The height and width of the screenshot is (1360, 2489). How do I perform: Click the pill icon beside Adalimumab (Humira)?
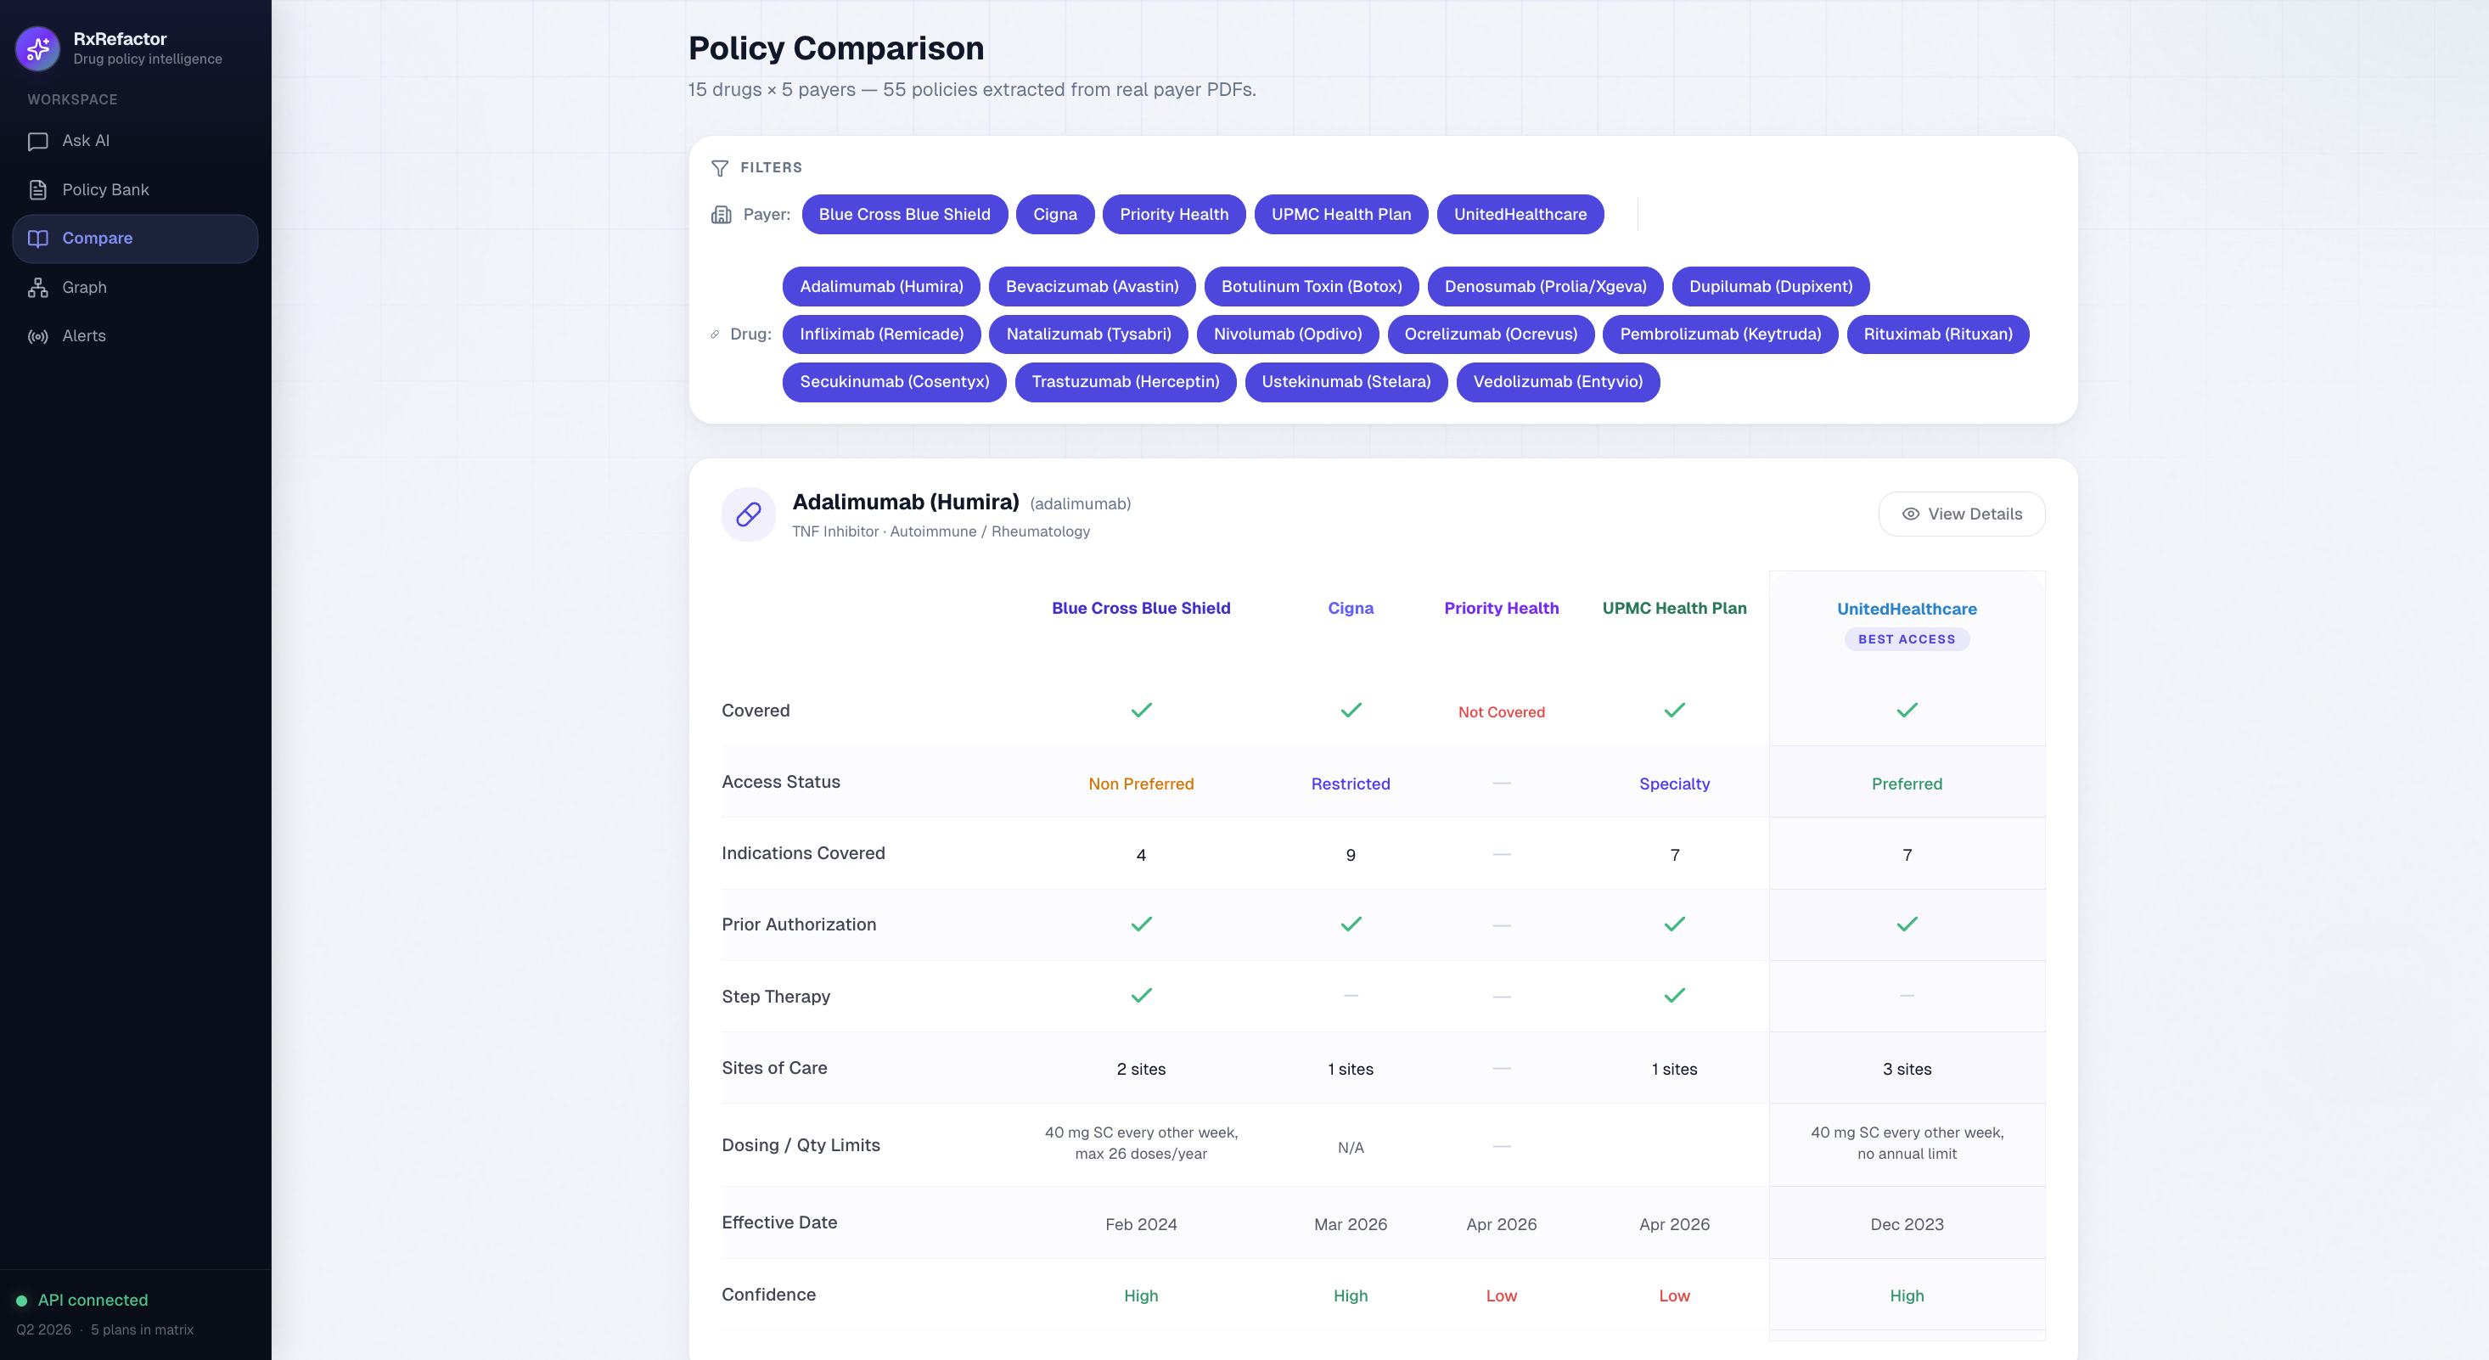point(749,514)
